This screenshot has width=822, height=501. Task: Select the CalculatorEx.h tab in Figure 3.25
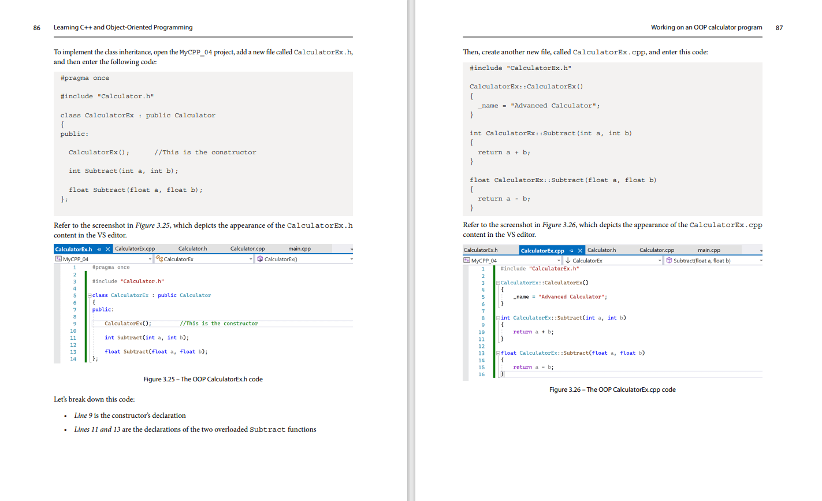73,249
